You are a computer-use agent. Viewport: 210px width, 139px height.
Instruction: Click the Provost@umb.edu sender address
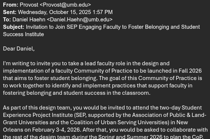65,5
